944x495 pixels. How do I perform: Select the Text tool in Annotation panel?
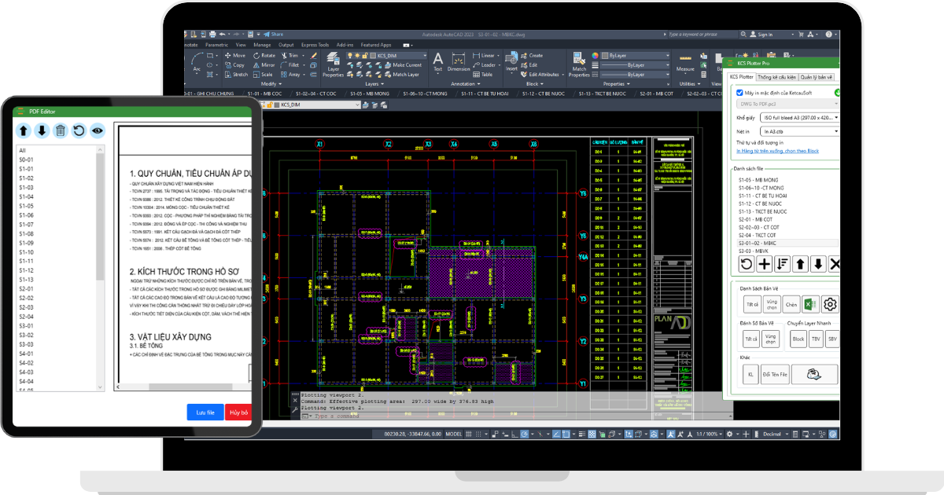[438, 61]
